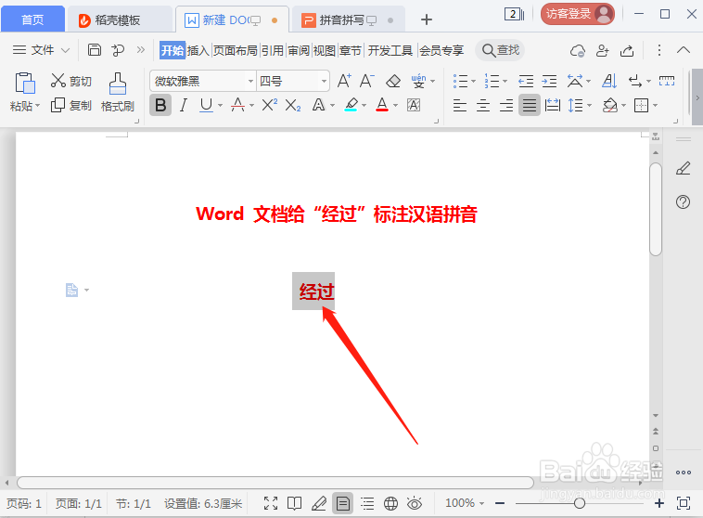703x518 pixels.
Task: Open a new tab with plus button
Action: (427, 19)
